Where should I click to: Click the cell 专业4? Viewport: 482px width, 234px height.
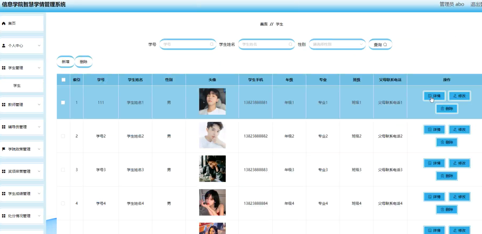coord(323,203)
